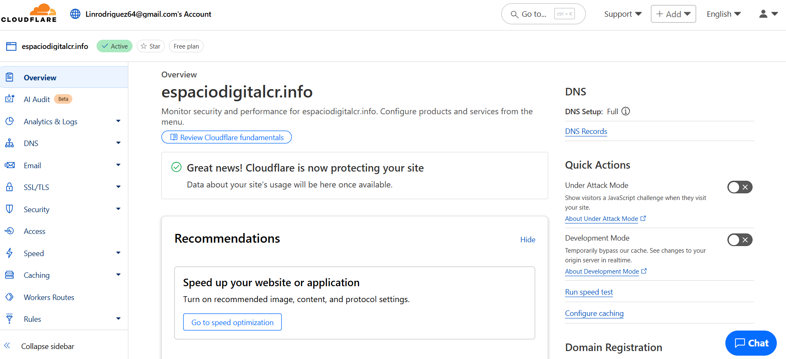Open About Development Mode link

click(602, 271)
